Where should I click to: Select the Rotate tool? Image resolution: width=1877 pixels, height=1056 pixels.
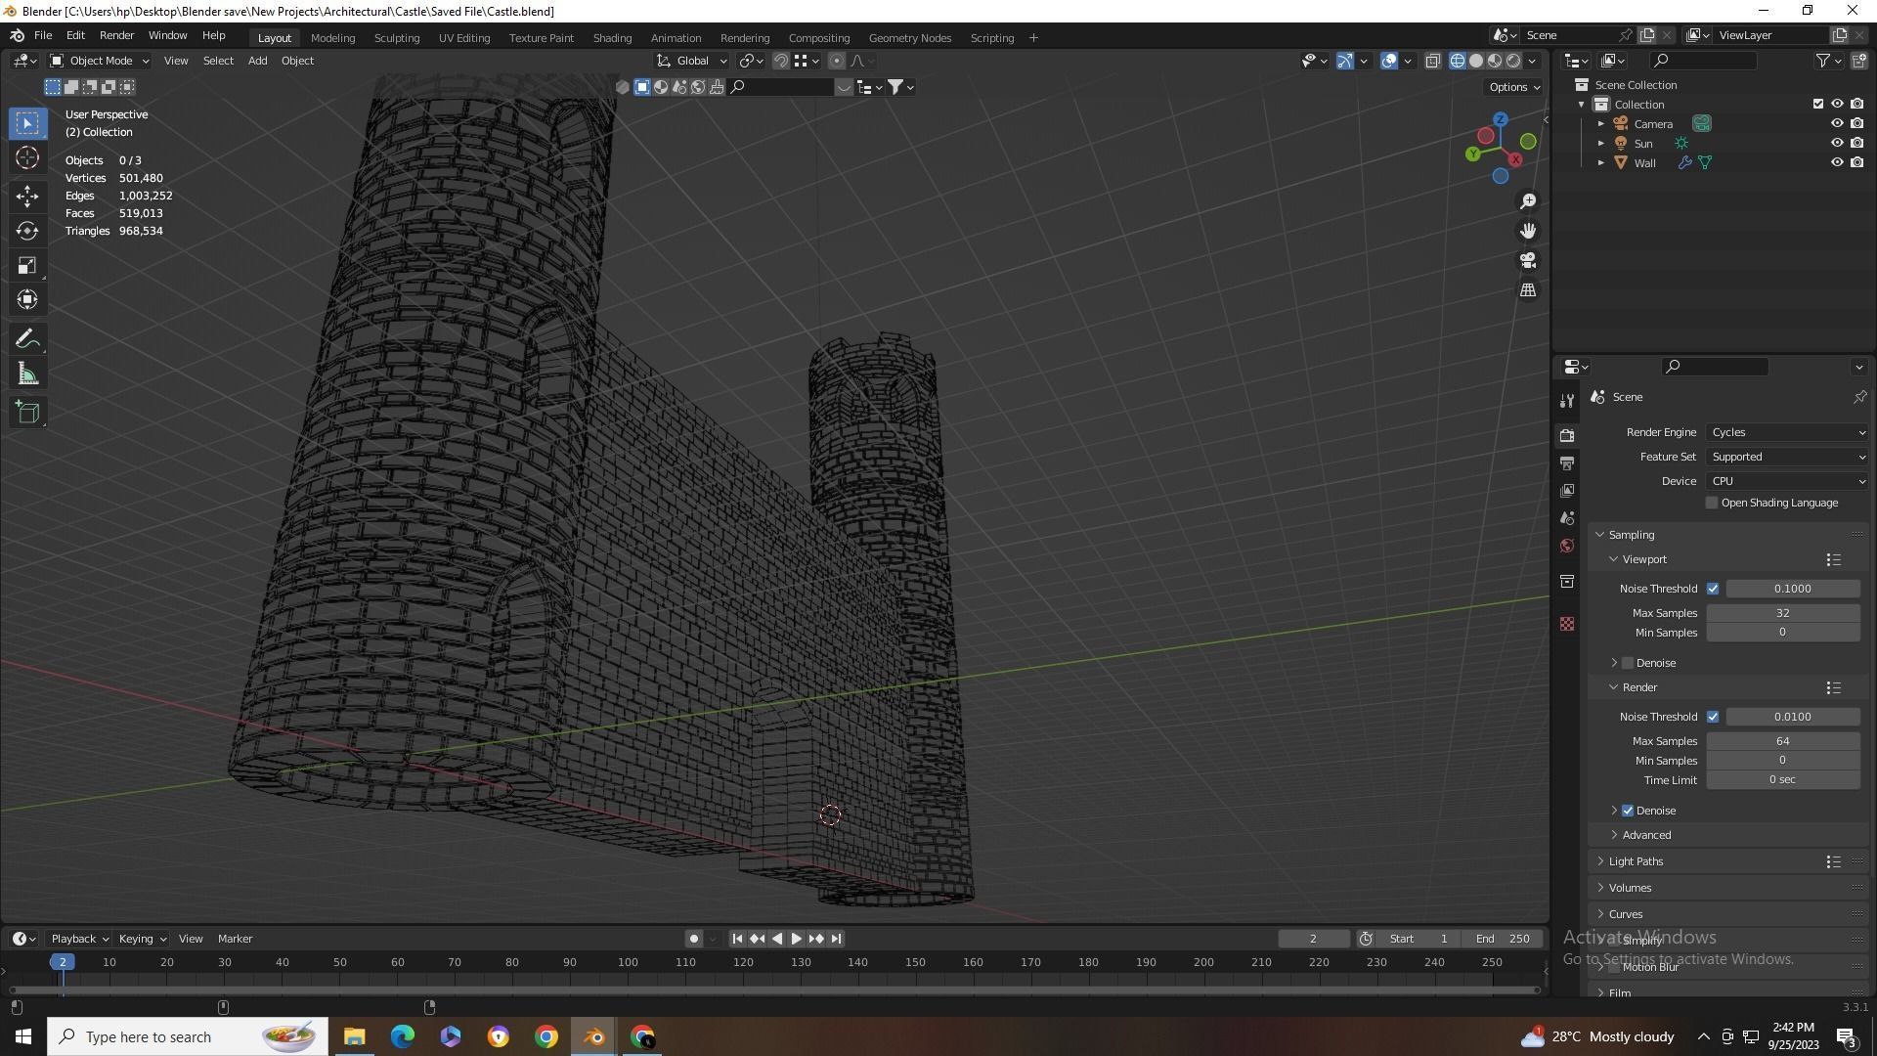[x=27, y=231]
